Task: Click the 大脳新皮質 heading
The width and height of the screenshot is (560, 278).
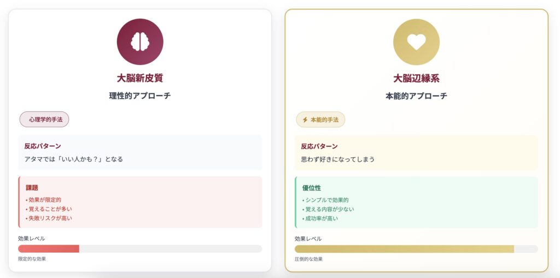Action: tap(140, 78)
